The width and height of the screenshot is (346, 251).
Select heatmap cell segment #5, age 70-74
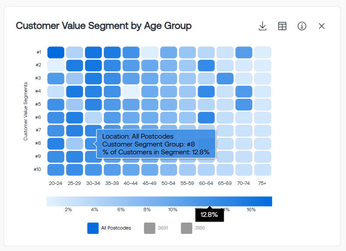(244, 105)
